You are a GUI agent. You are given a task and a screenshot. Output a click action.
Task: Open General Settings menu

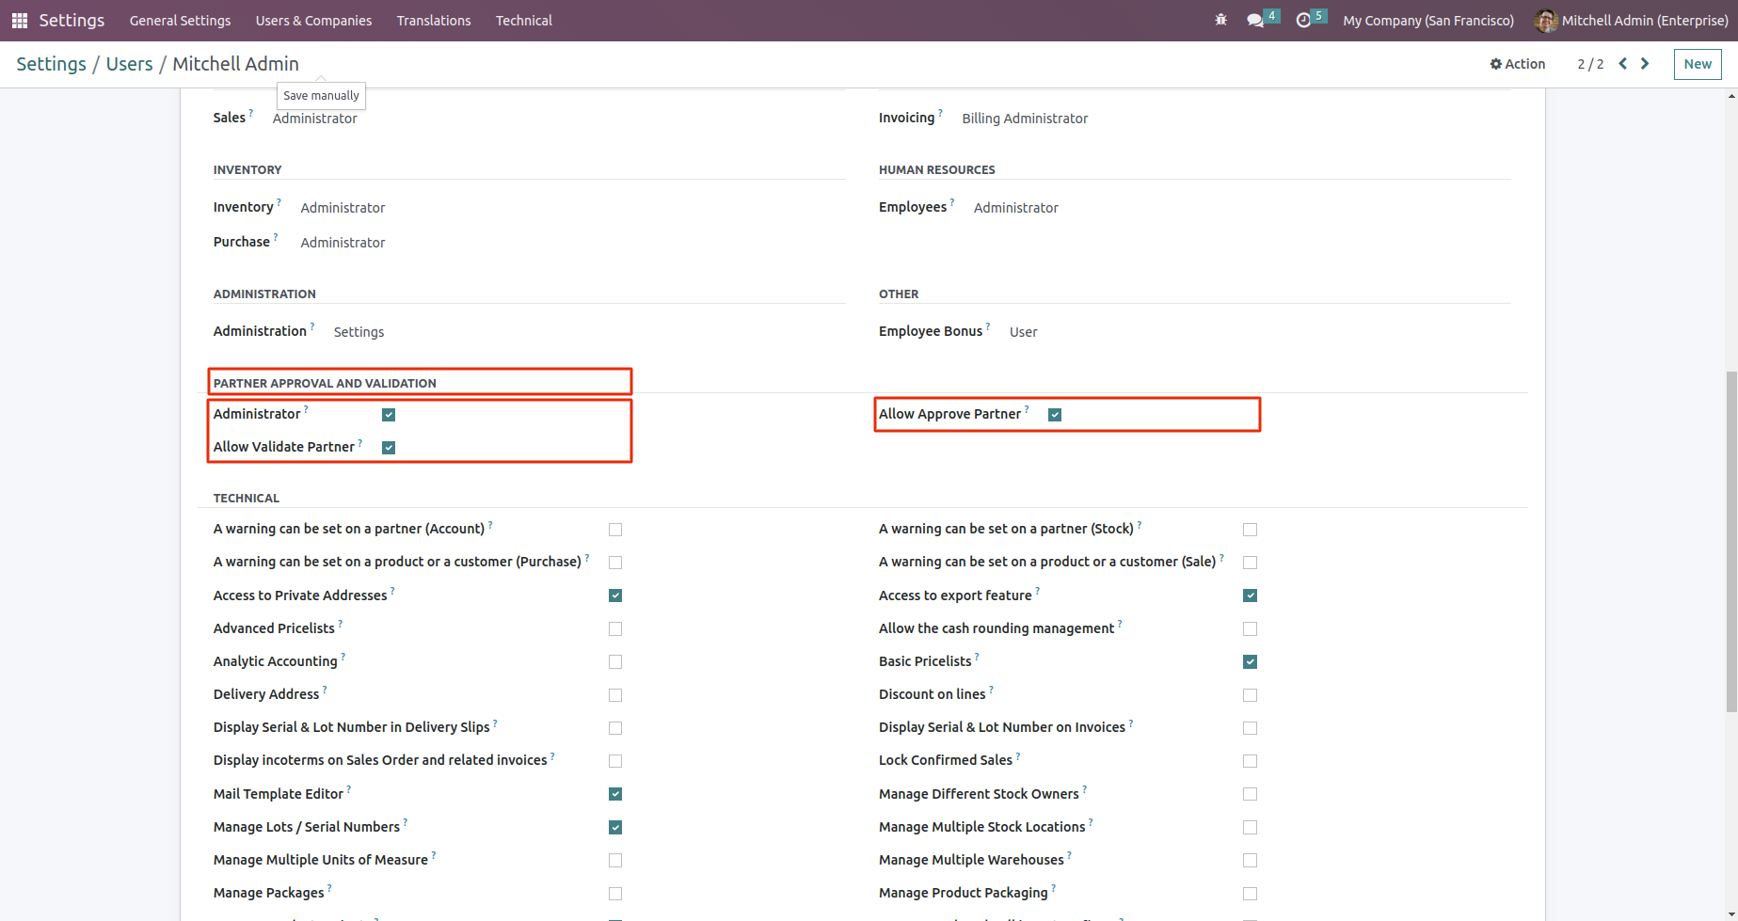(x=180, y=21)
